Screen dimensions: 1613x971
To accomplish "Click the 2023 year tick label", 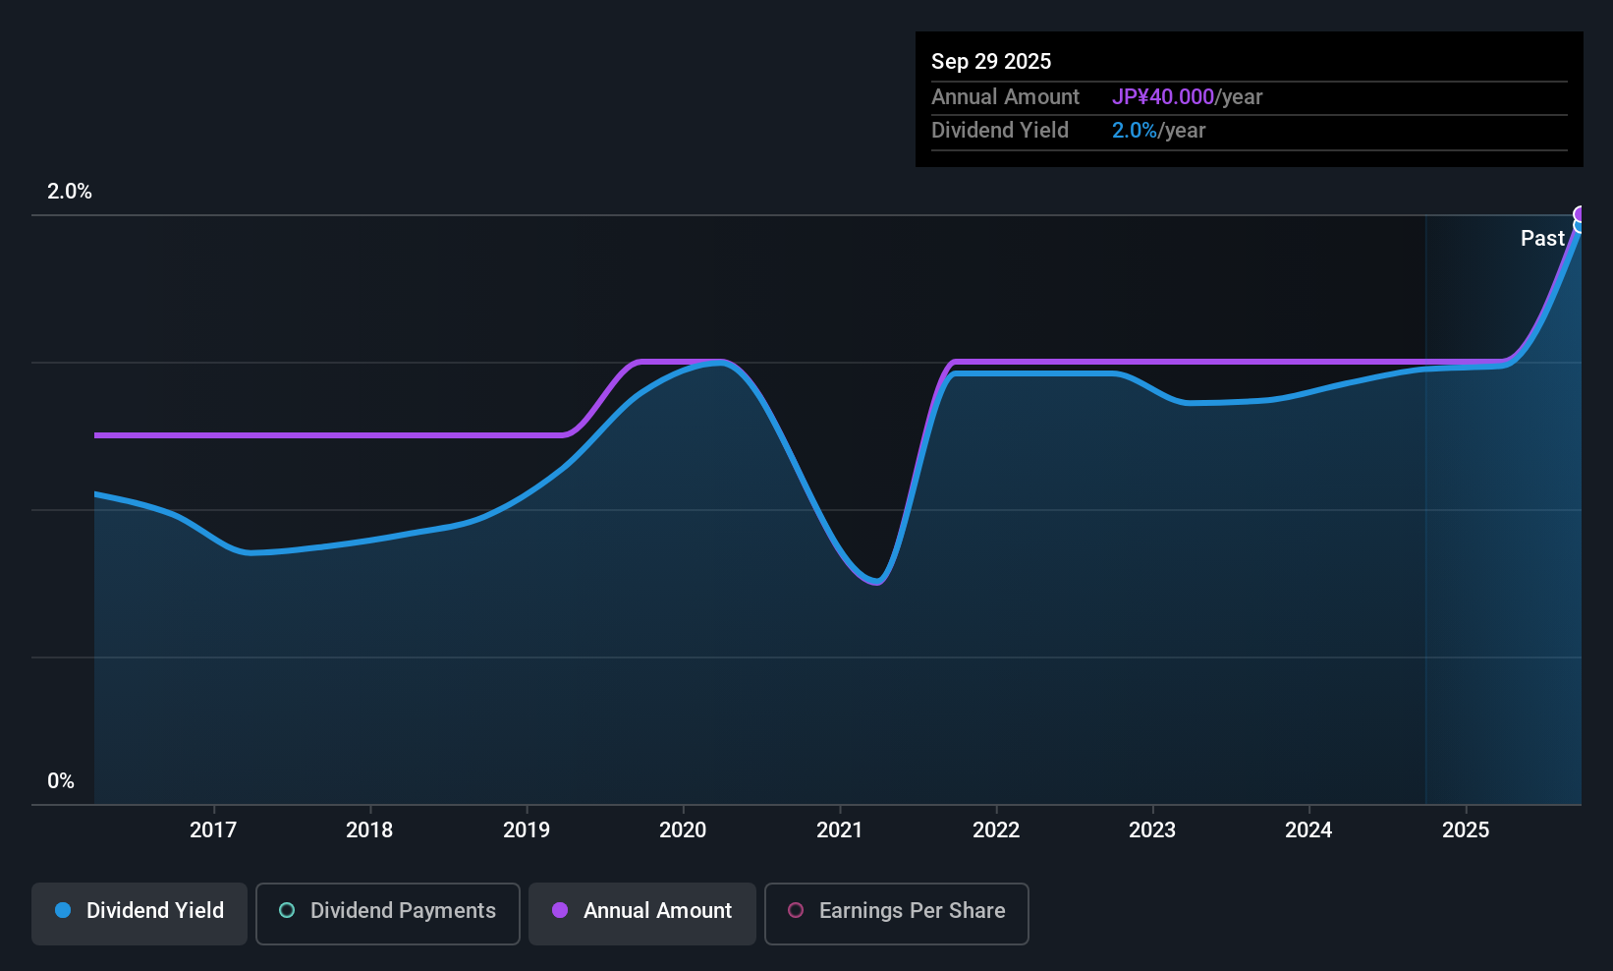I will [x=1152, y=830].
